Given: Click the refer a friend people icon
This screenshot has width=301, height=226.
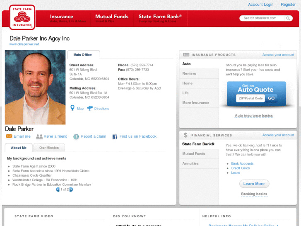Looking at the screenshot, I should 39,136.
